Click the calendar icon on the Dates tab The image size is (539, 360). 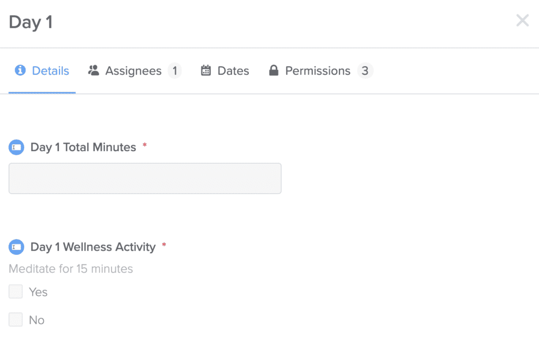(206, 70)
